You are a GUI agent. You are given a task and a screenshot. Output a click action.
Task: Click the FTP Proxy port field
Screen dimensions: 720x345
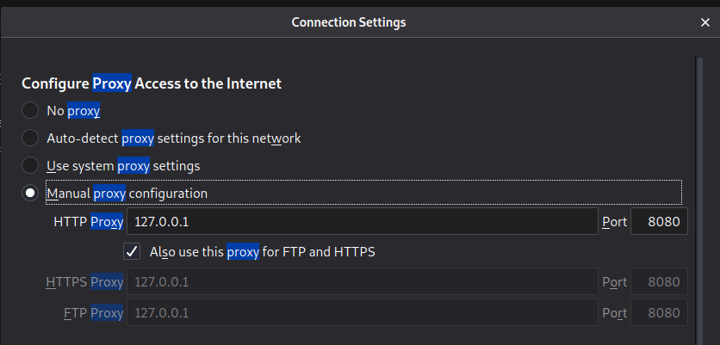point(660,313)
